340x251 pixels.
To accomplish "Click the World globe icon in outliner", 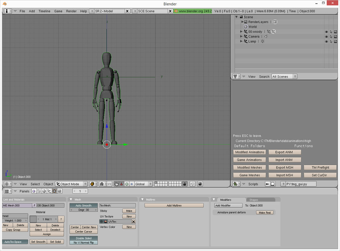I will [246, 27].
